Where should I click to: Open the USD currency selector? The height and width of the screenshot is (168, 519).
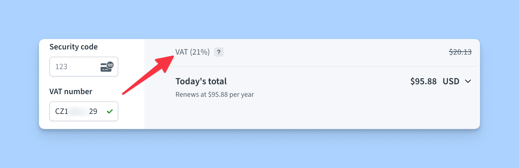click(x=451, y=81)
